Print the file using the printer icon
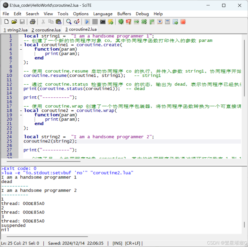248x247 pixels. (32, 22)
